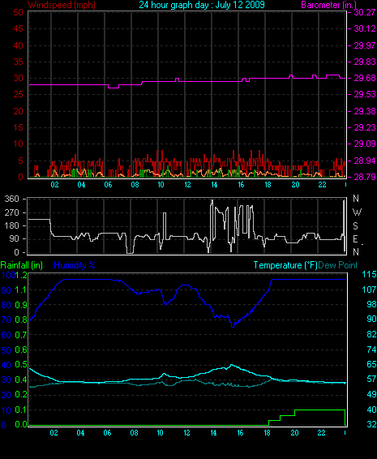Image resolution: width=377 pixels, height=459 pixels.
Task: Click the Rainfall (in) legend label
Action: 21,265
